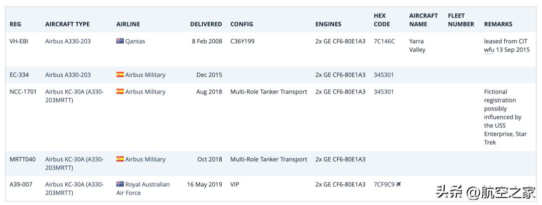The width and height of the screenshot is (542, 205).
Task: Click the REMARKS column header
Action: (498, 24)
